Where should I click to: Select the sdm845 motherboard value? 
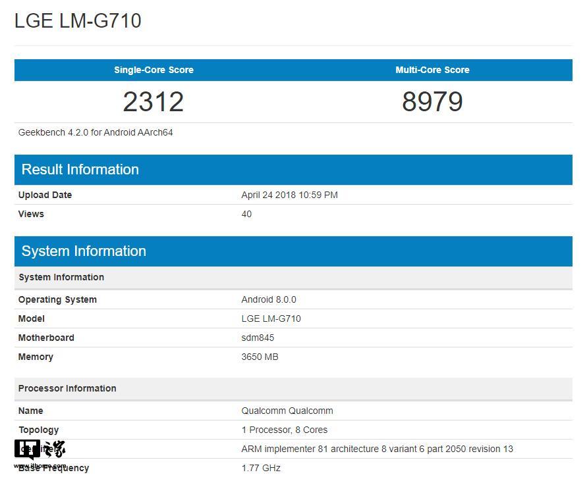[x=258, y=338]
